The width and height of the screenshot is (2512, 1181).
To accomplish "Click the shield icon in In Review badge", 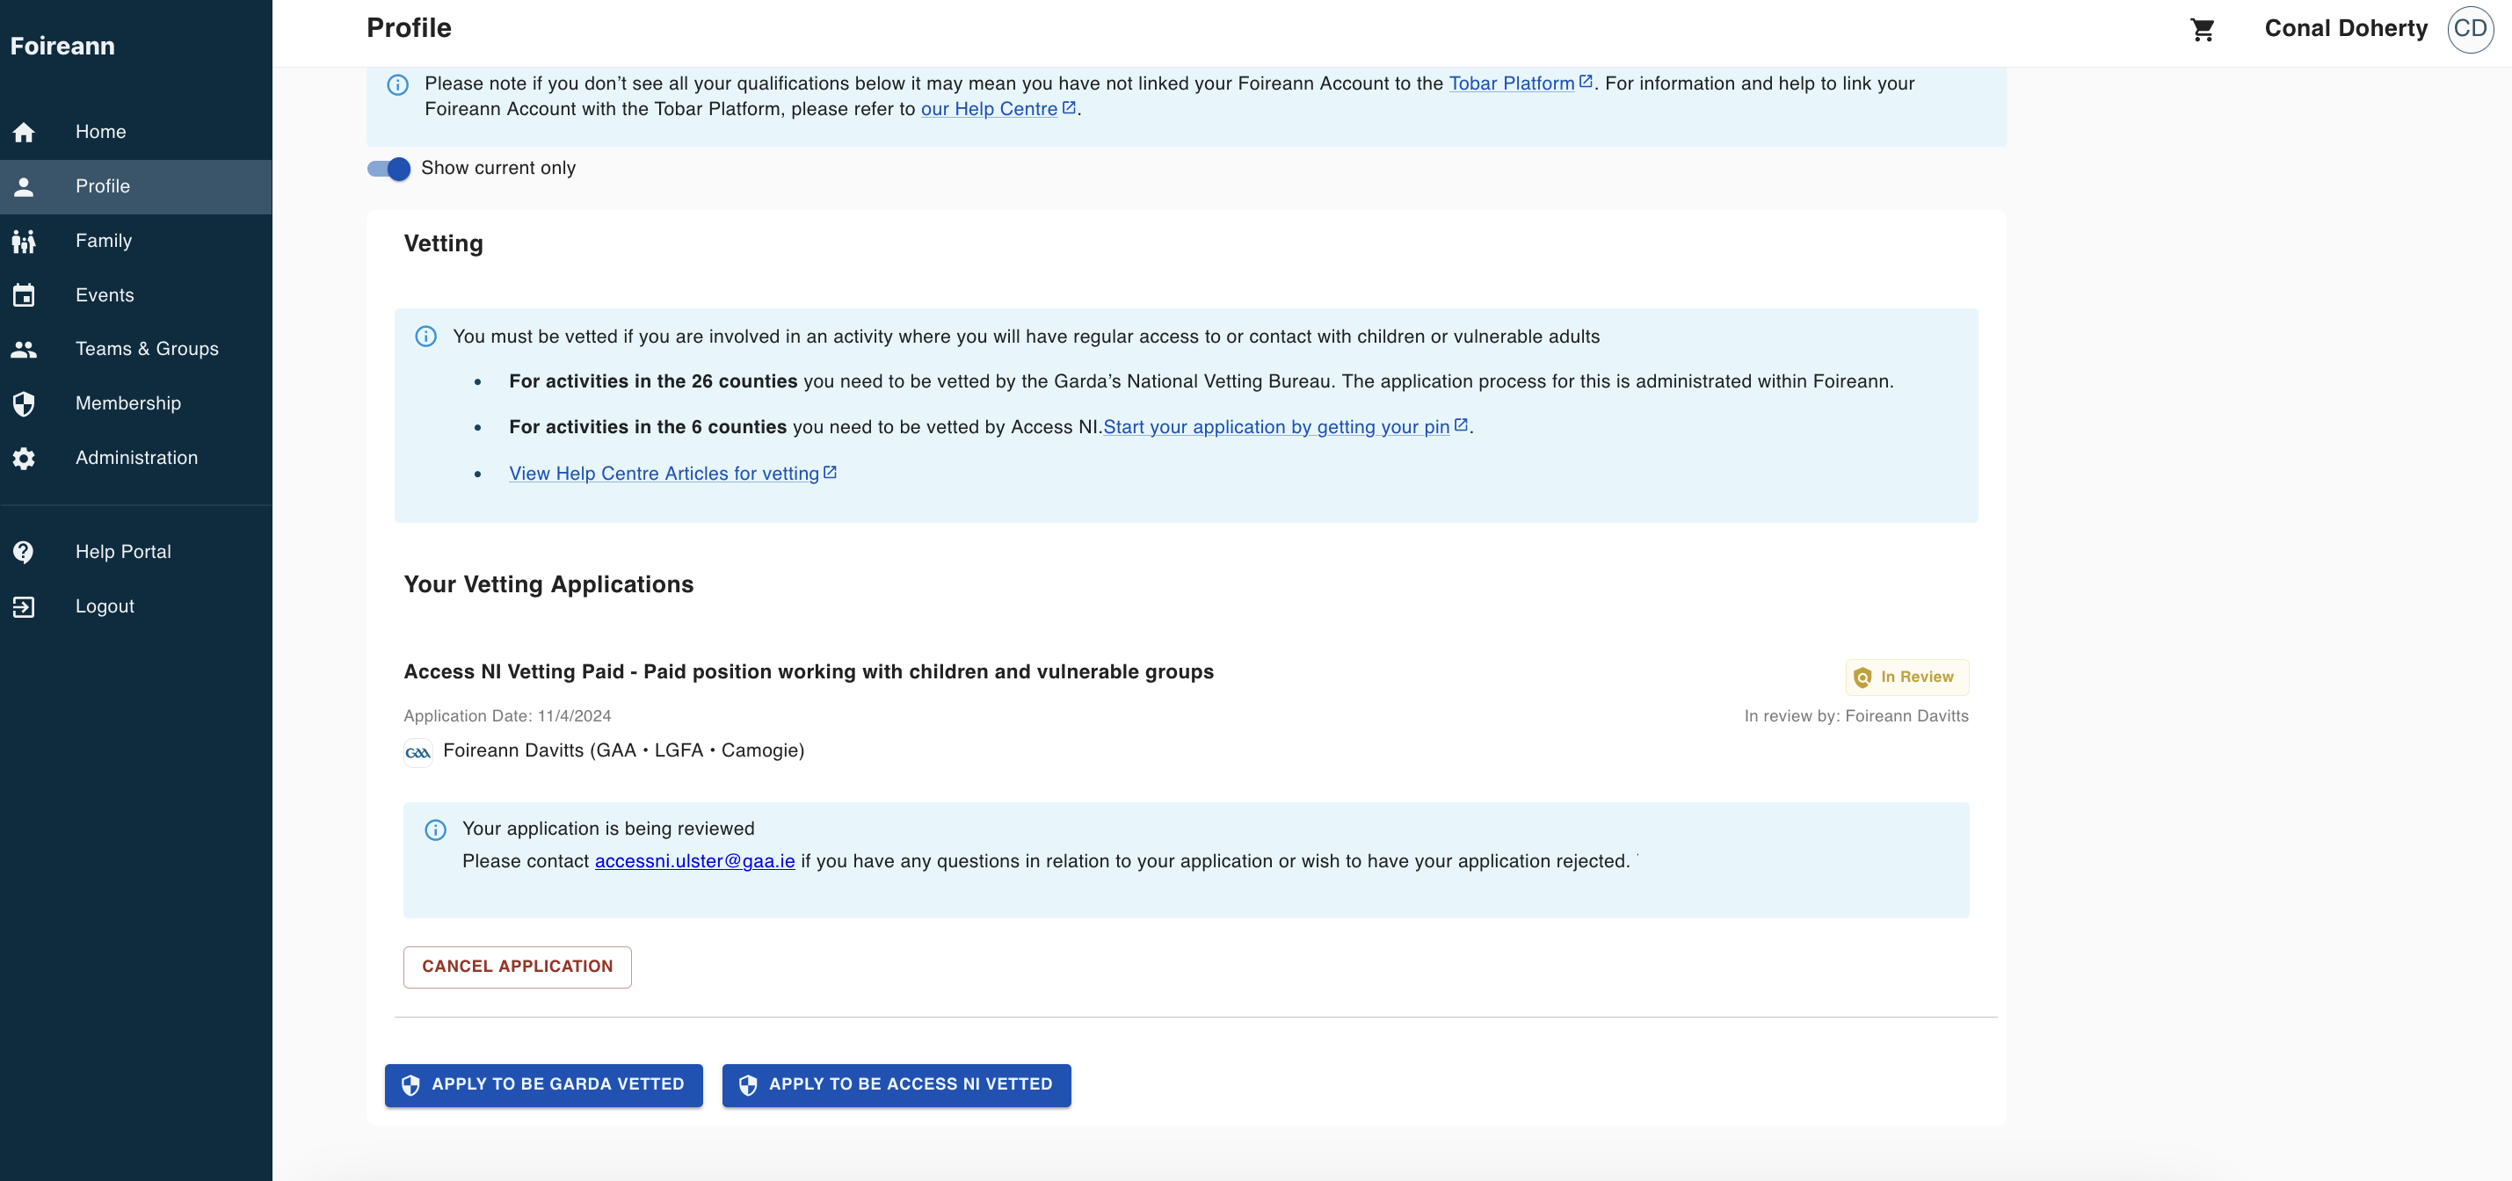I will point(1862,677).
